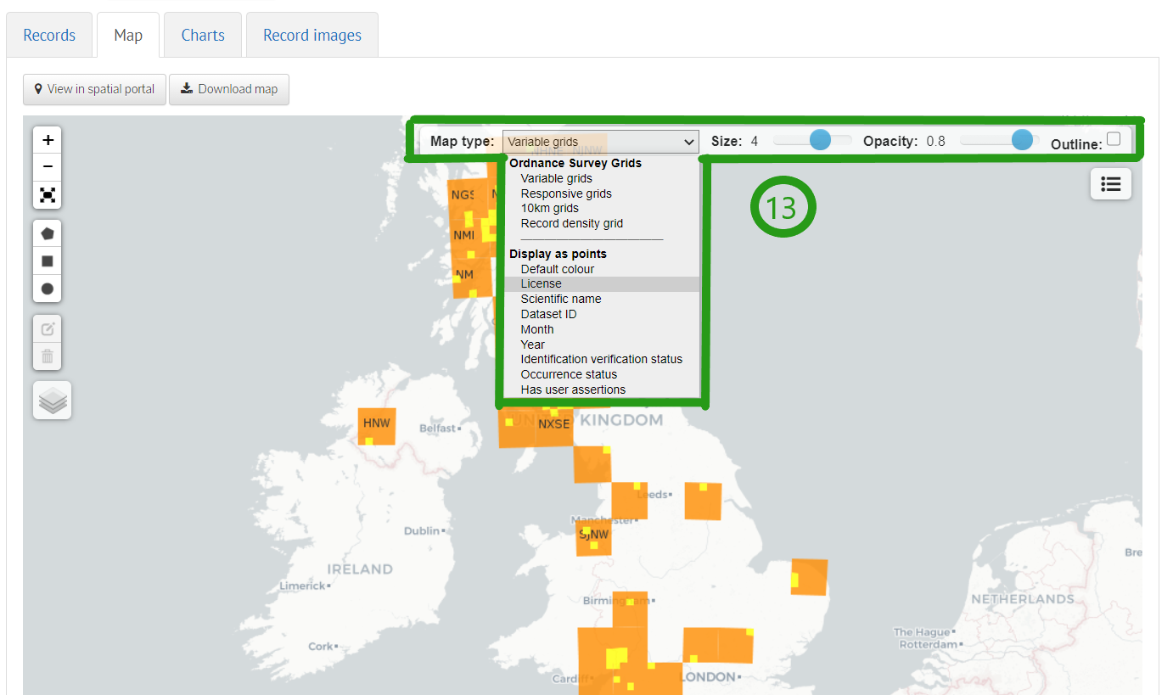Open the base layers selector
1173x695 pixels.
tap(52, 400)
